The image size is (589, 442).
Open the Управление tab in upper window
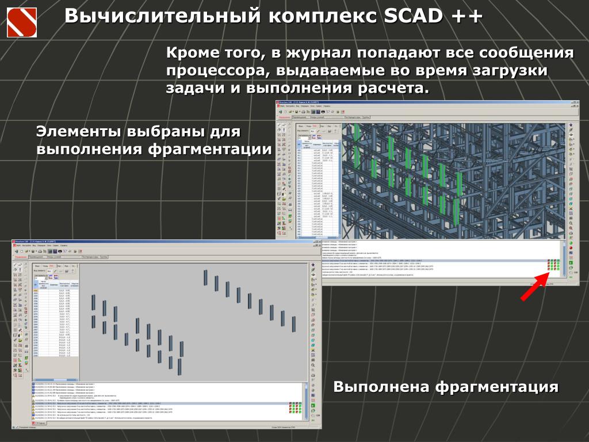pyautogui.click(x=284, y=117)
